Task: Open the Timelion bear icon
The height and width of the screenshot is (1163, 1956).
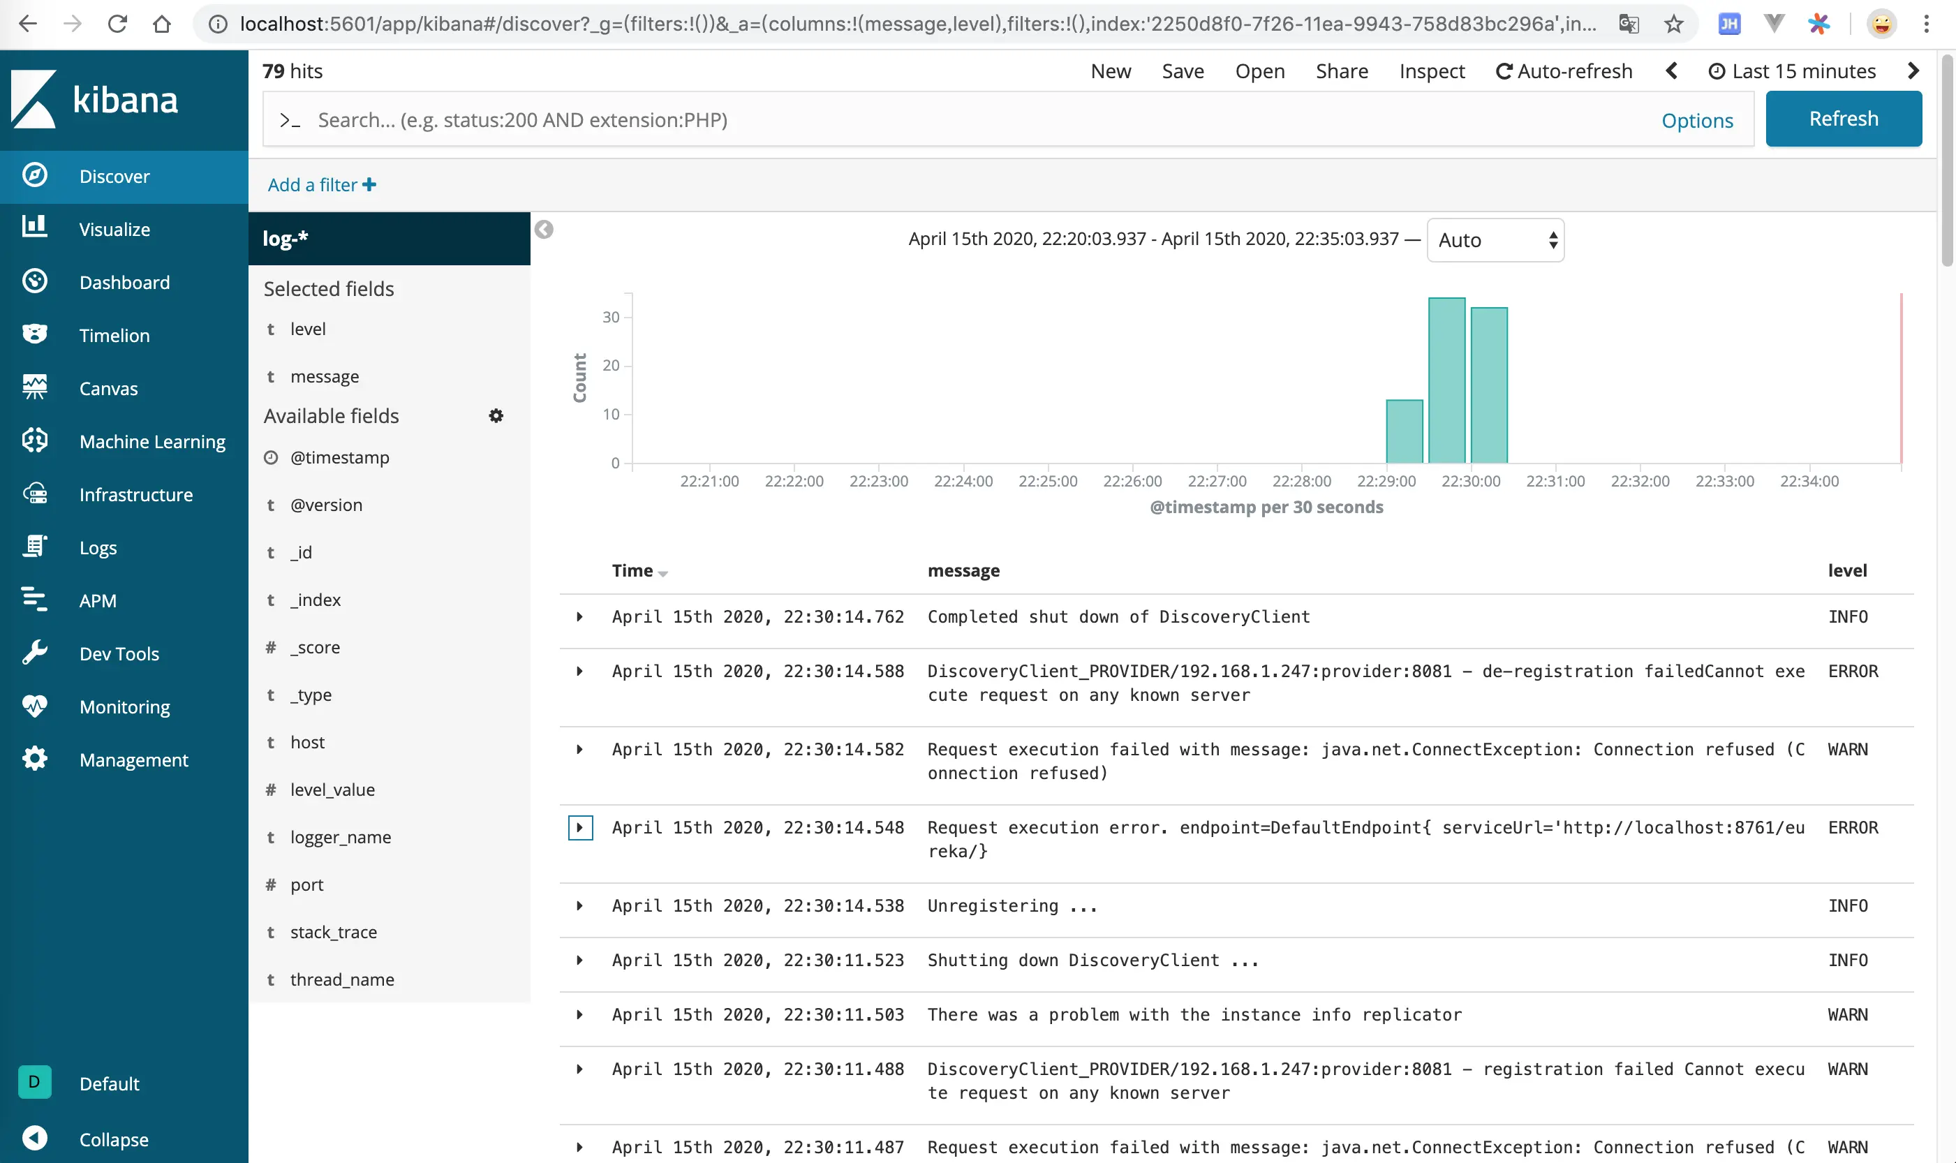Action: pos(34,334)
